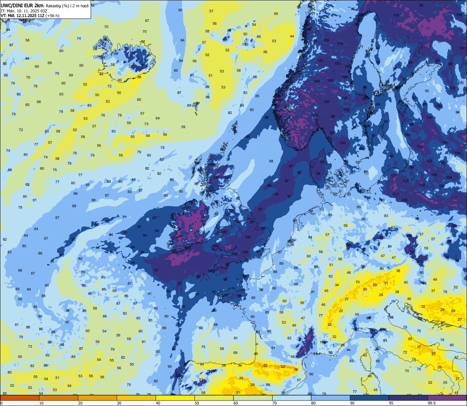Click the 'Rakastig (%) í 2 m hæð' parameter label

tap(67, 6)
